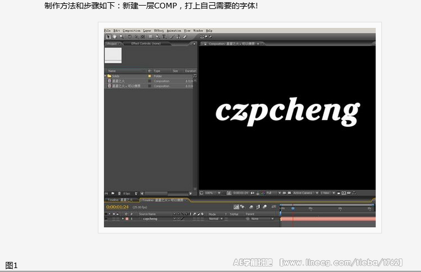This screenshot has width=421, height=272.
Task: Open the File menu
Action: pos(107,31)
